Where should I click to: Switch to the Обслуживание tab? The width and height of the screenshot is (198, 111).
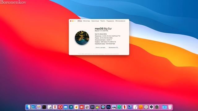[120, 21]
